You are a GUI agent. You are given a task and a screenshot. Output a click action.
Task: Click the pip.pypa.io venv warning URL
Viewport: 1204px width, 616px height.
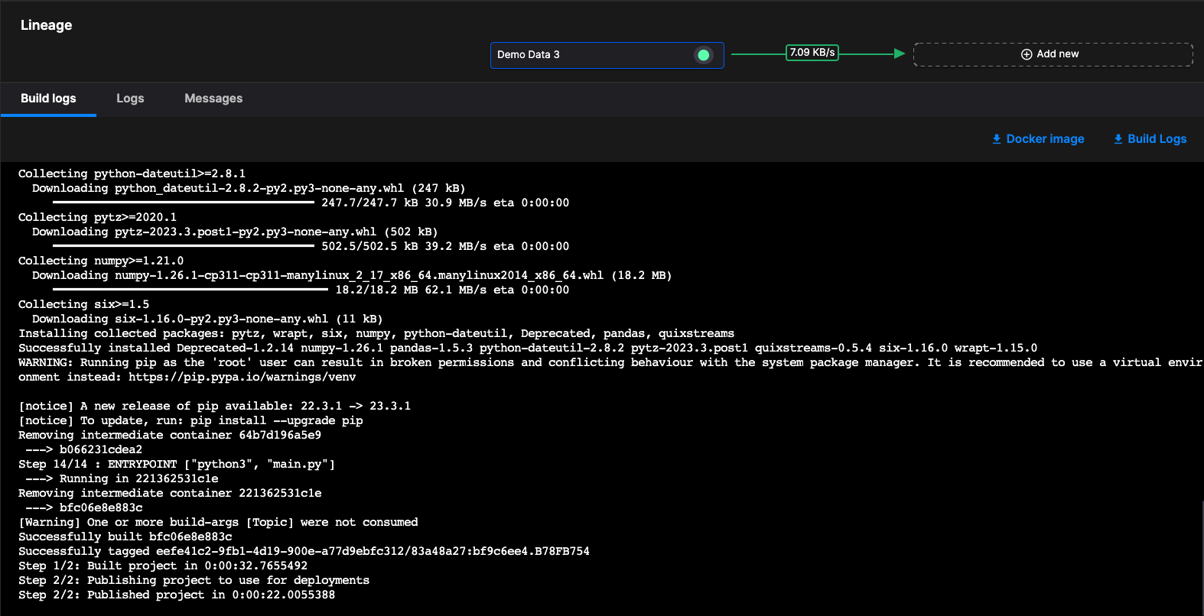pos(242,377)
